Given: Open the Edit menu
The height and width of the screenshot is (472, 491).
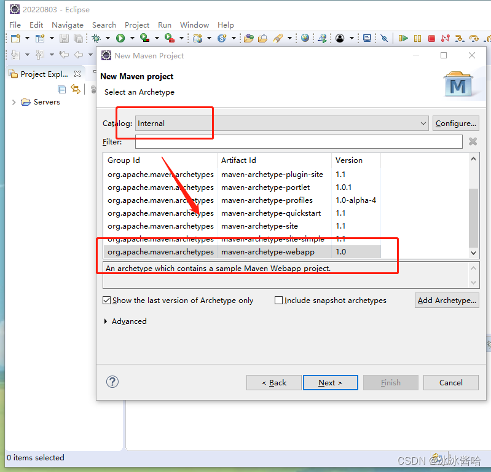Looking at the screenshot, I should coord(36,25).
